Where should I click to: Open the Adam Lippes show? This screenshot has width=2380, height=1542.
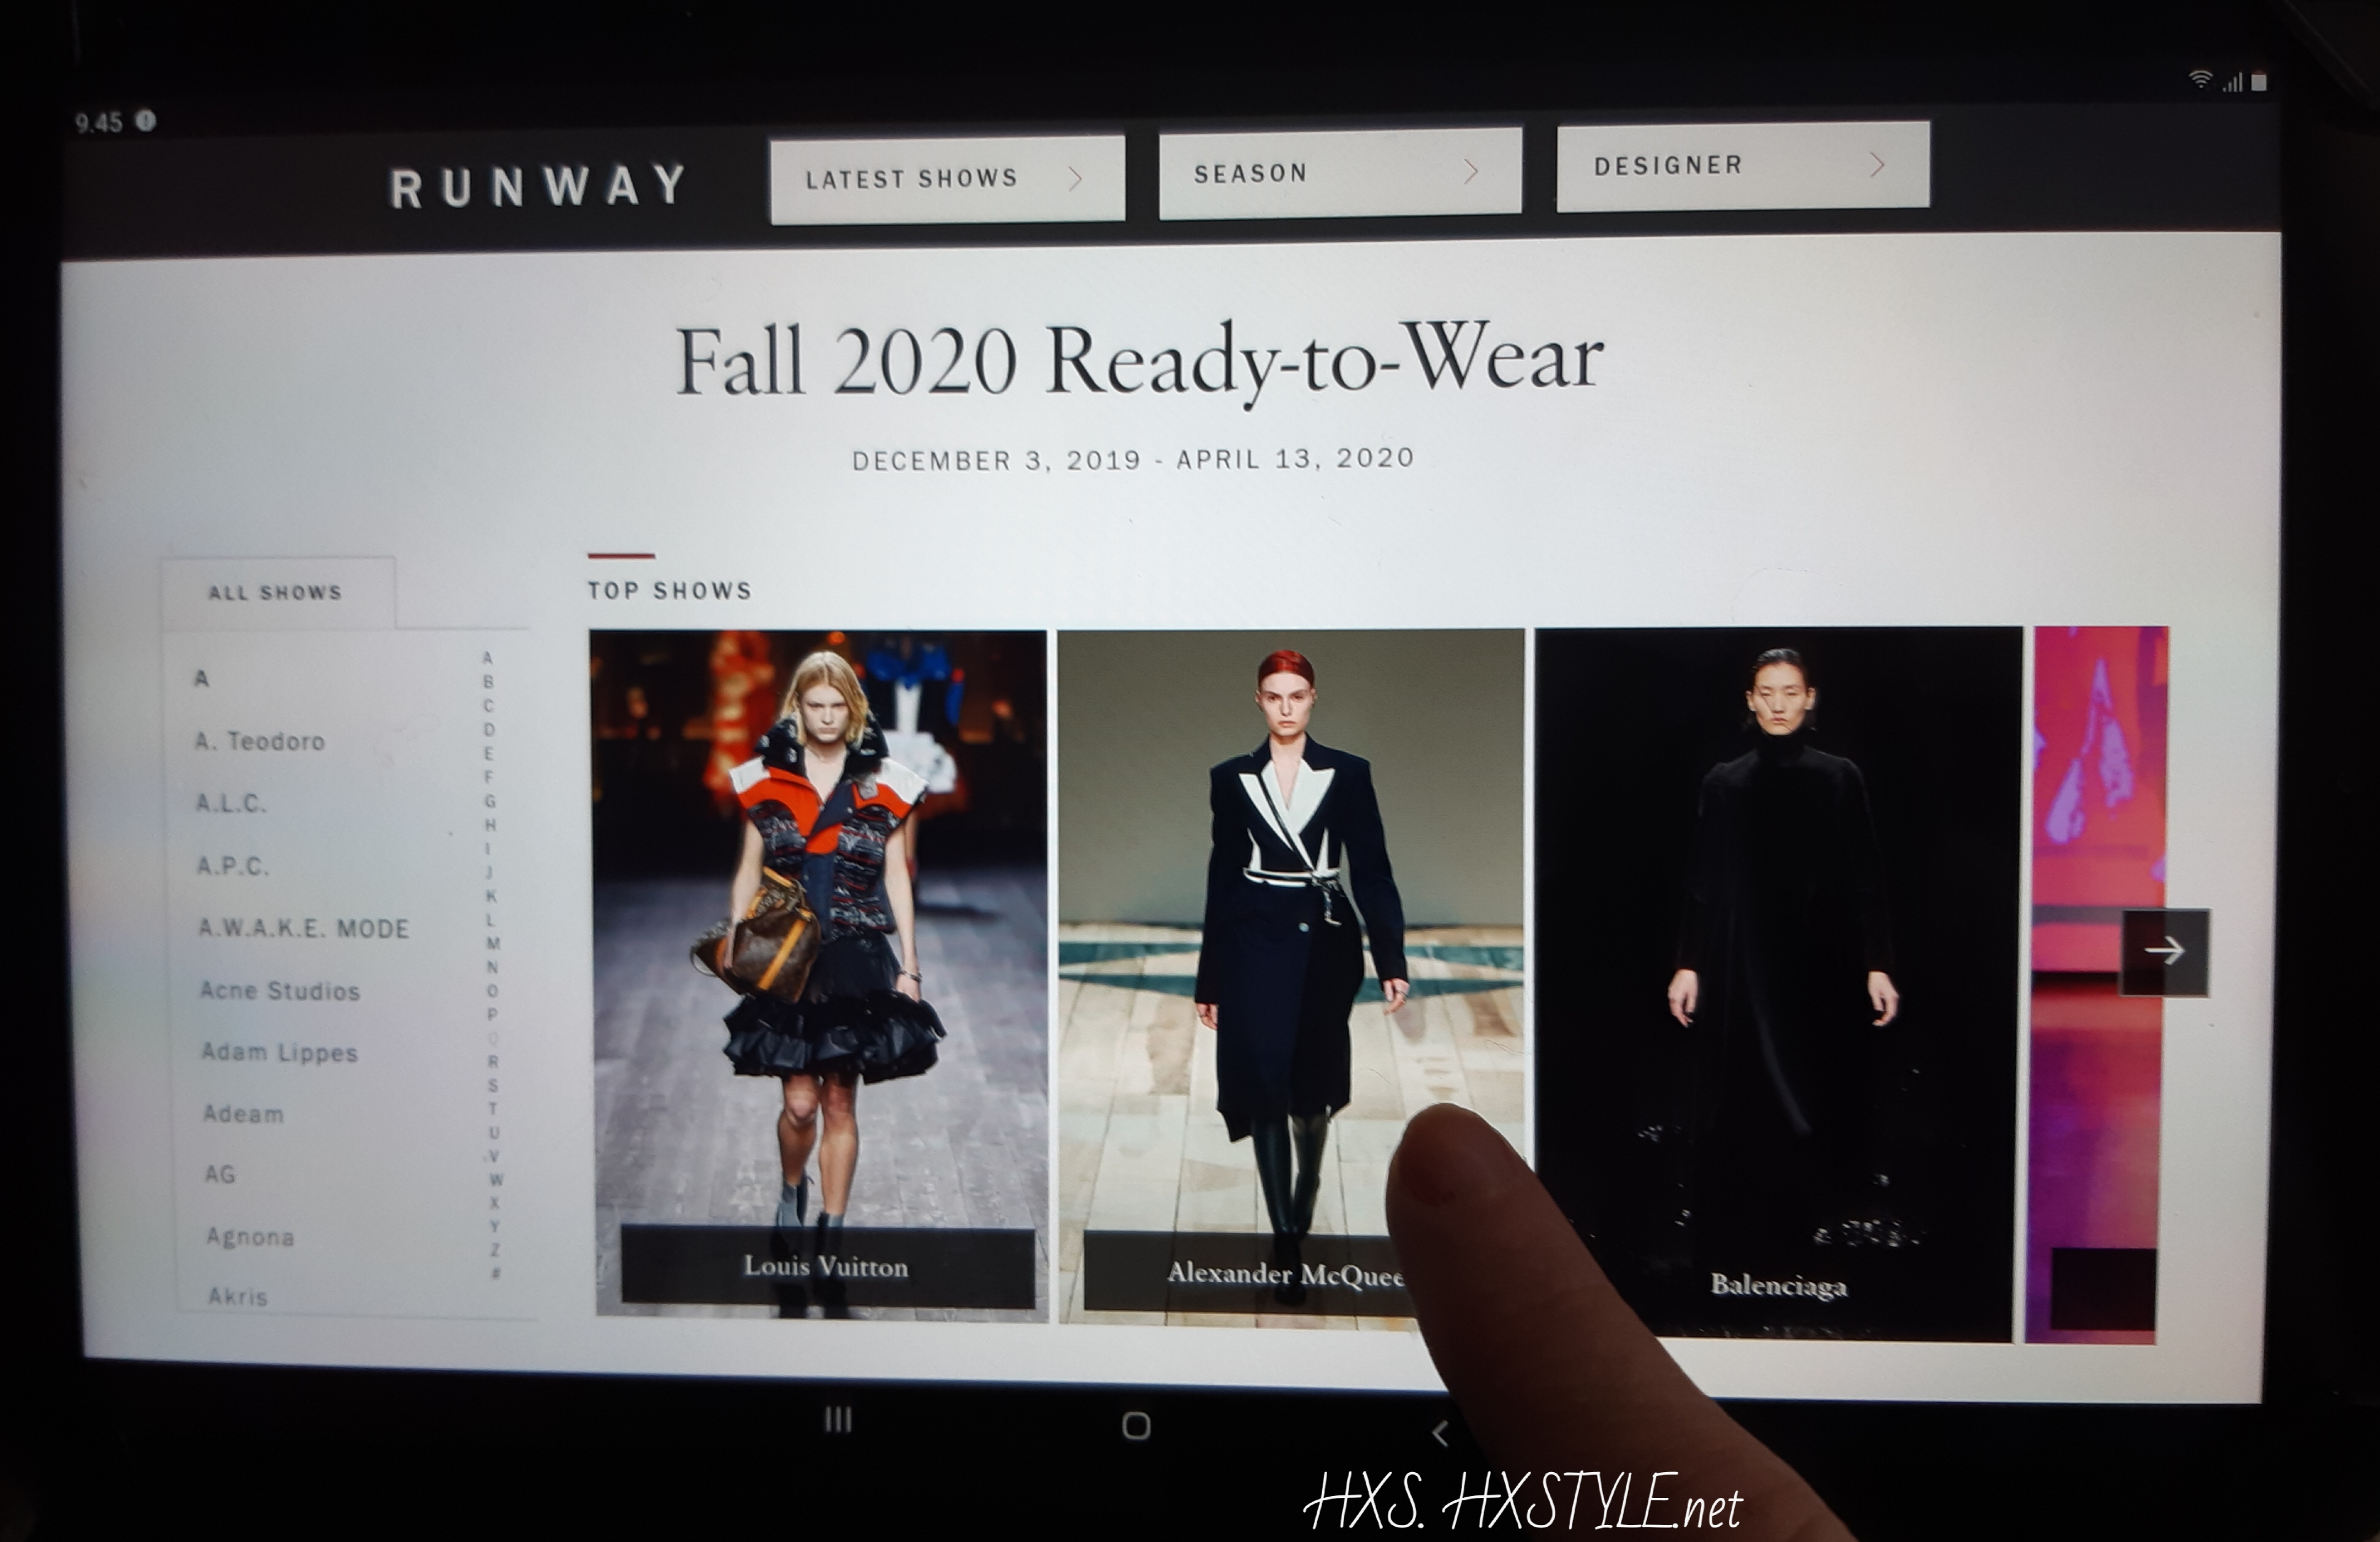point(280,1052)
